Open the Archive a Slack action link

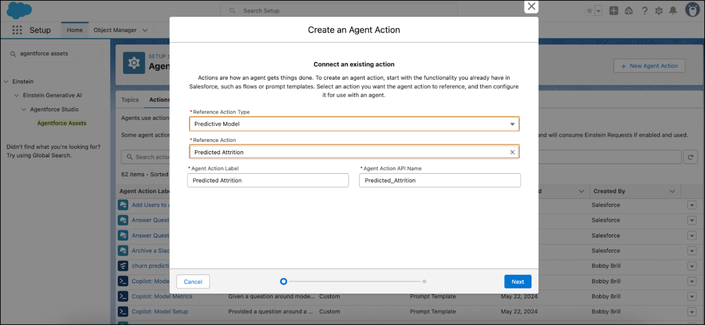click(150, 251)
